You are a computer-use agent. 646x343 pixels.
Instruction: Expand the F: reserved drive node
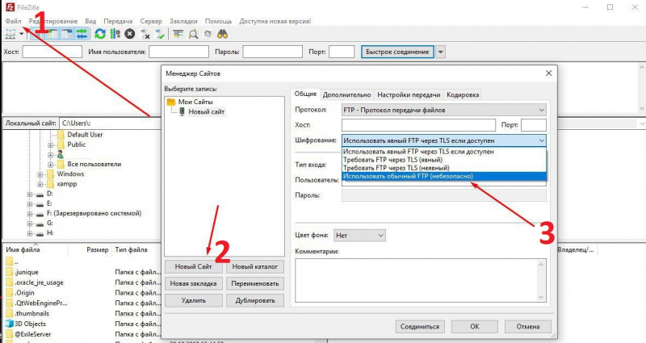point(30,214)
